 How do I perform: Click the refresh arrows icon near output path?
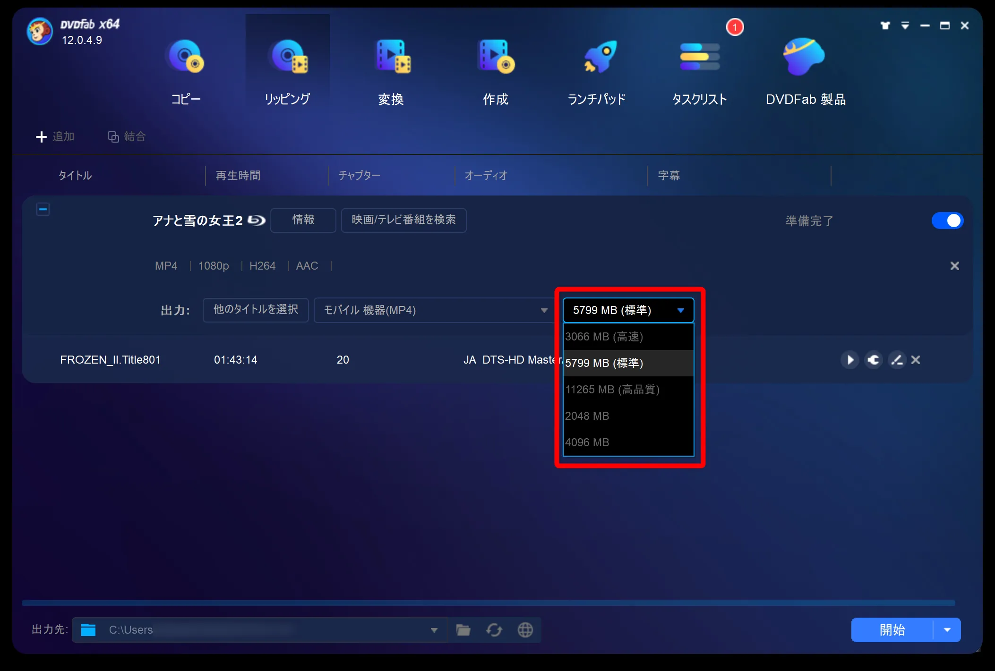pyautogui.click(x=494, y=630)
